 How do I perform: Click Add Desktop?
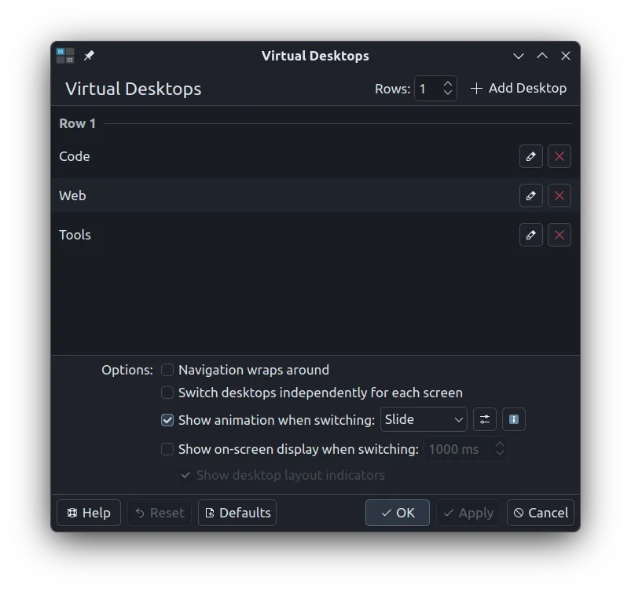(x=519, y=88)
